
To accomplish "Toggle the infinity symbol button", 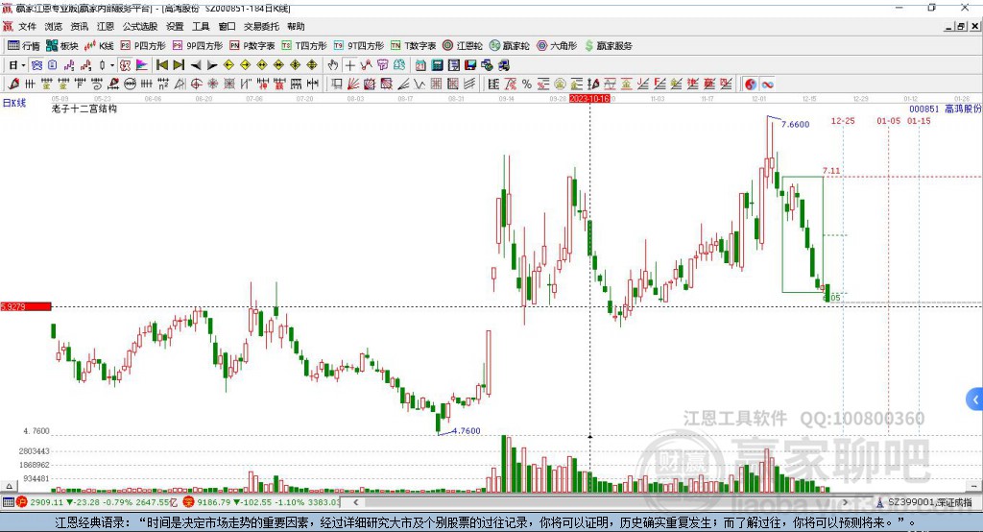I will click(767, 85).
